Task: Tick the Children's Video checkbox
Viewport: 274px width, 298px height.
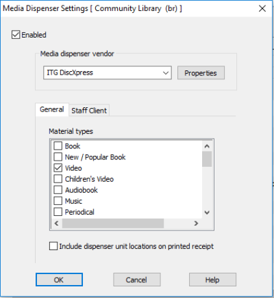Action: point(58,179)
